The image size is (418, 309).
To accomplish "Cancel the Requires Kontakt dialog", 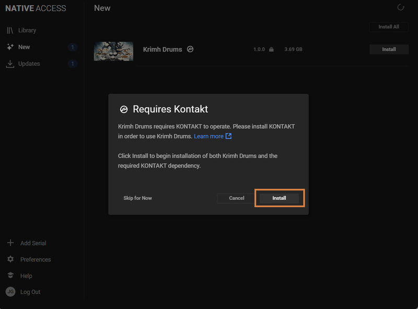I will pyautogui.click(x=237, y=198).
